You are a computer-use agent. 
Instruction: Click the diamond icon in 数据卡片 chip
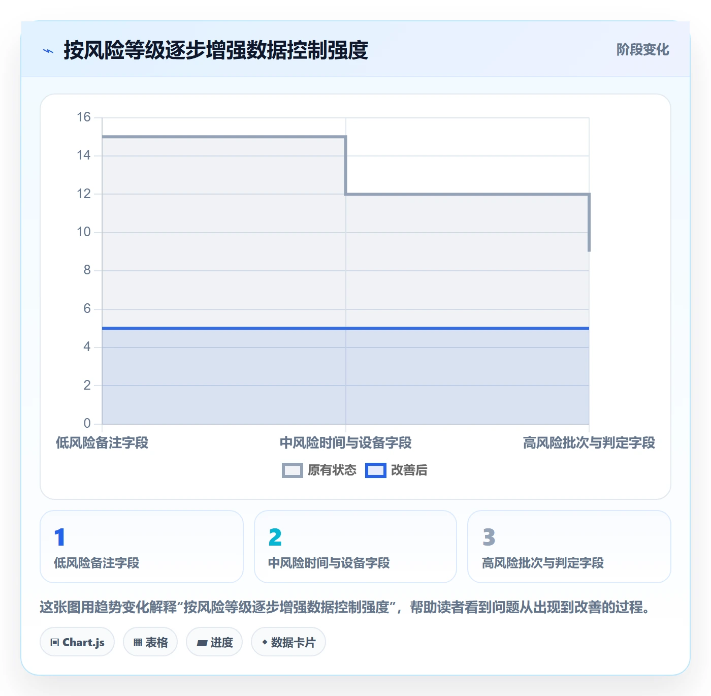265,642
